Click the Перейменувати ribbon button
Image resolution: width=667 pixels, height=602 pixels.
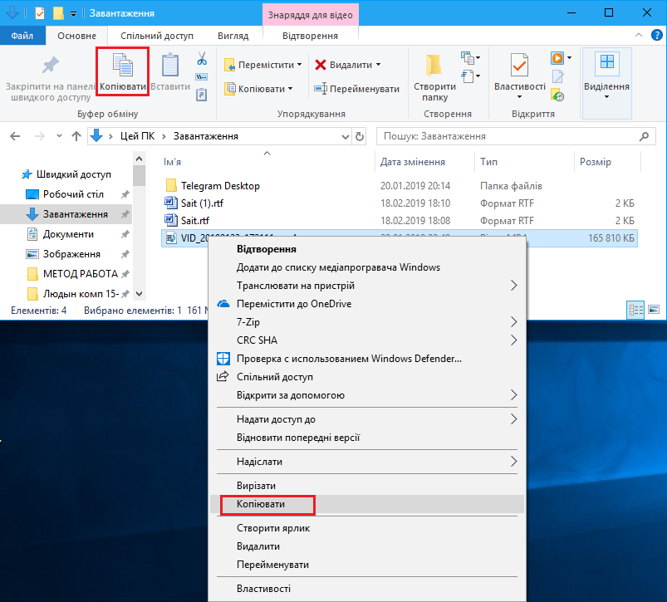point(356,89)
